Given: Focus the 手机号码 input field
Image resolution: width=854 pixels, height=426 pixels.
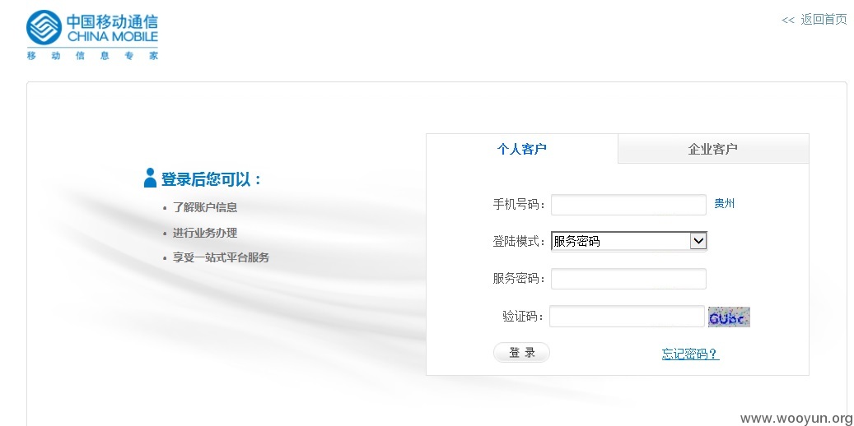Looking at the screenshot, I should pyautogui.click(x=628, y=205).
